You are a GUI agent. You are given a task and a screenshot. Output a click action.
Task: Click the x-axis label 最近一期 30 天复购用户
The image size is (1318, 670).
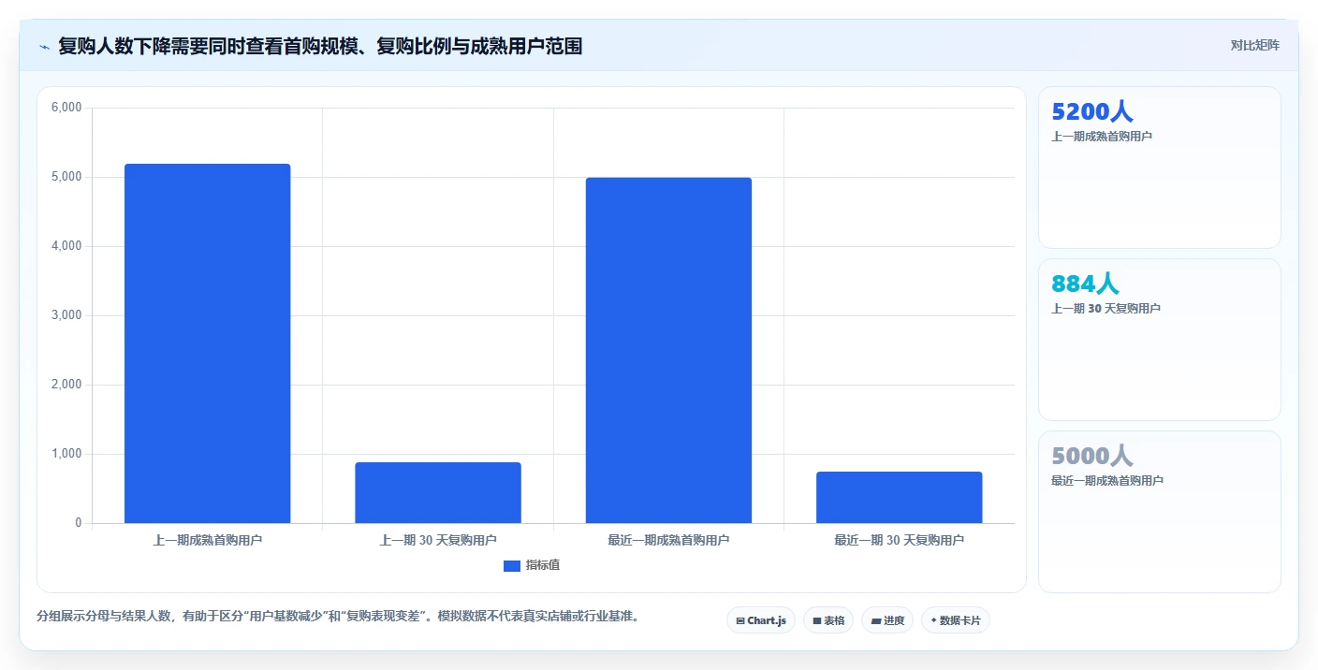[900, 540]
